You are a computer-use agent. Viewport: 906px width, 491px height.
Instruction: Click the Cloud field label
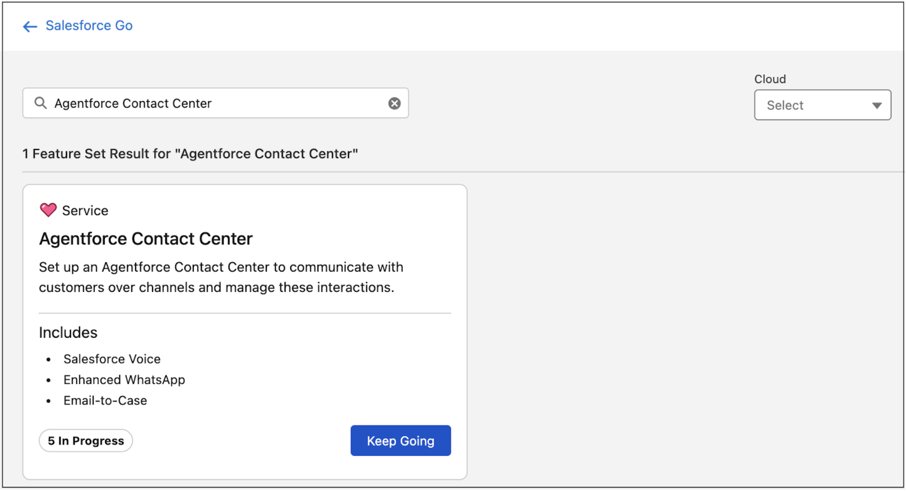[x=770, y=79]
